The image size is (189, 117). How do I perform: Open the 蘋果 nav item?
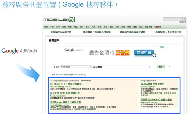82,27
